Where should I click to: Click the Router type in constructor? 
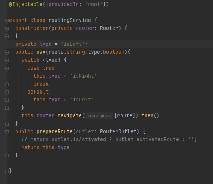pos(109,28)
